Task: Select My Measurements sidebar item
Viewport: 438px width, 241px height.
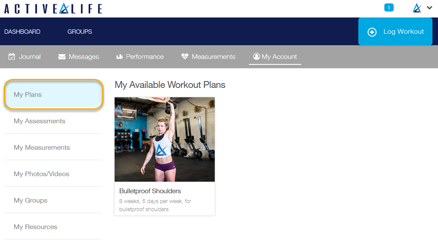Action: pyautogui.click(x=53, y=147)
